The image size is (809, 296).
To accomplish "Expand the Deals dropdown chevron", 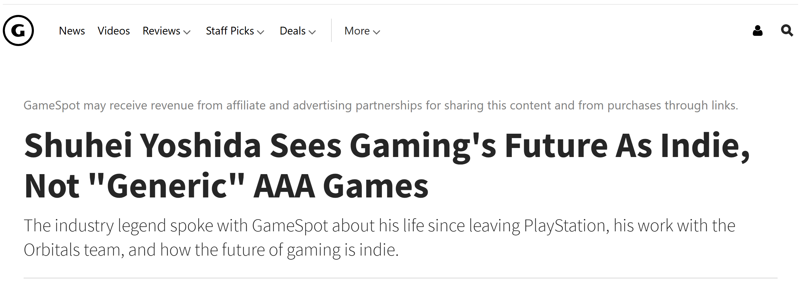I will pyautogui.click(x=312, y=32).
